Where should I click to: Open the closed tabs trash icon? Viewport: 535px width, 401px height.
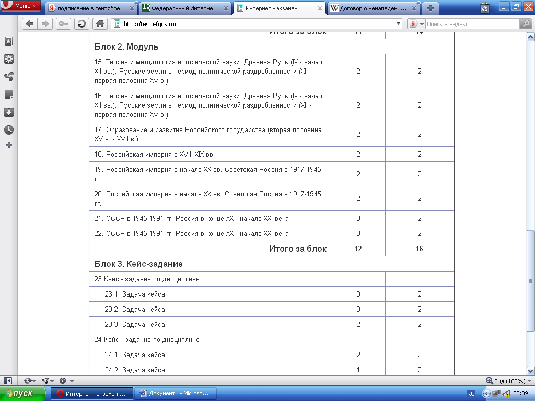[x=484, y=8]
